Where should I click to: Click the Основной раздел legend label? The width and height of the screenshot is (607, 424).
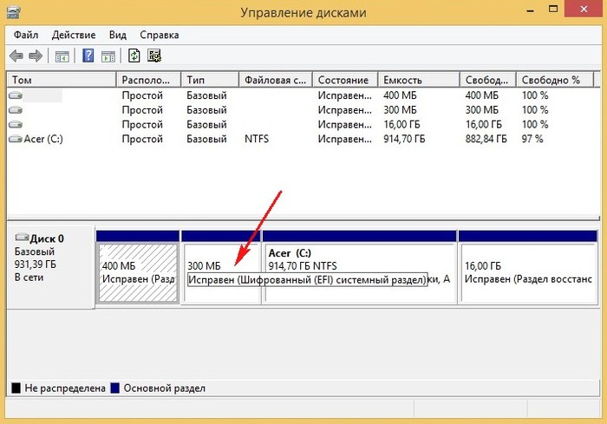(165, 388)
